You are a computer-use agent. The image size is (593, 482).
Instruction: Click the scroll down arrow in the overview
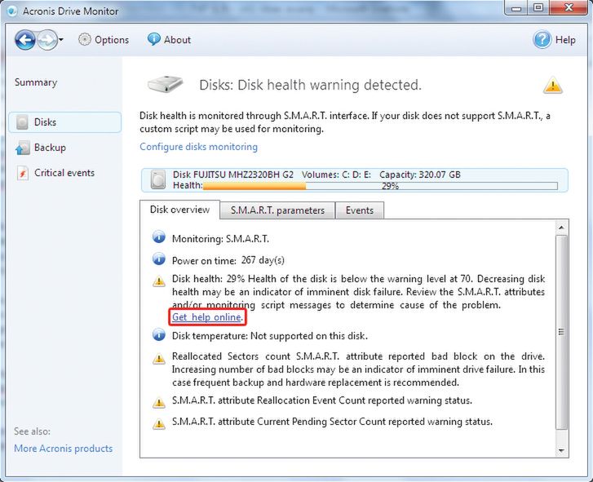tap(561, 451)
